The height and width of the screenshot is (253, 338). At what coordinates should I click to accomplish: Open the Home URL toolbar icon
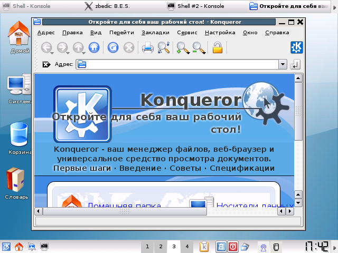click(x=94, y=47)
